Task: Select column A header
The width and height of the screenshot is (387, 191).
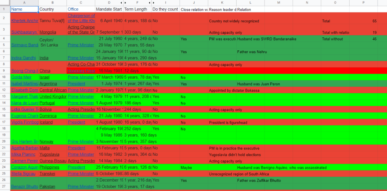Action: [24, 3]
